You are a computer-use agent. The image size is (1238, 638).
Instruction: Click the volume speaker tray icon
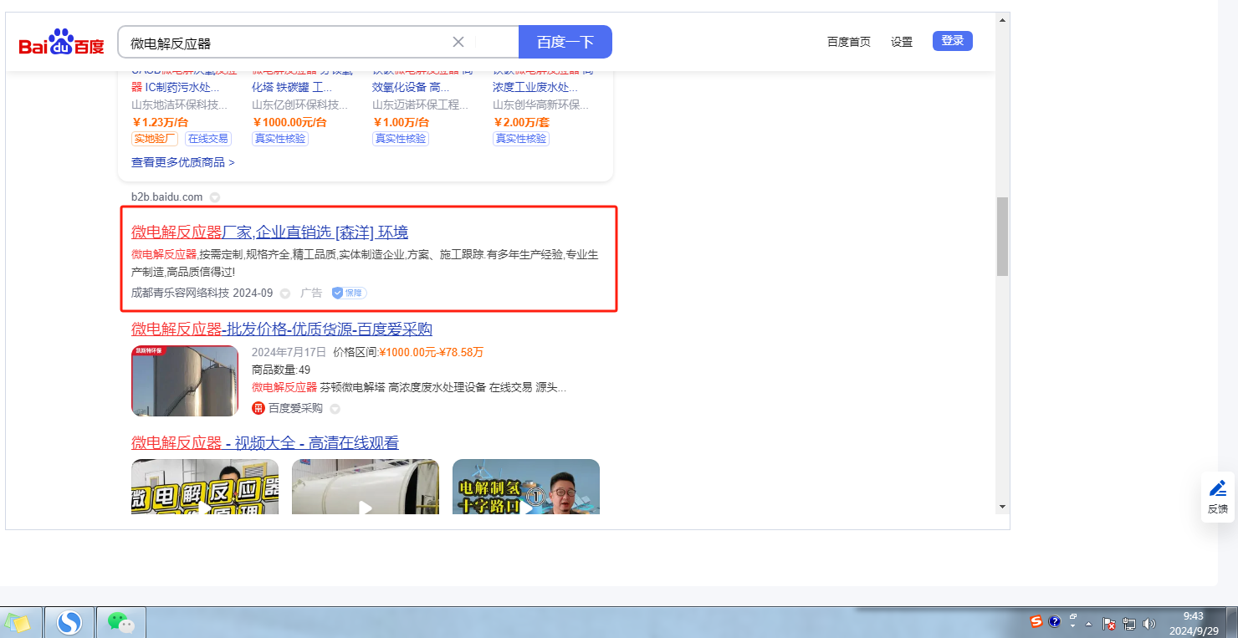point(1149,623)
